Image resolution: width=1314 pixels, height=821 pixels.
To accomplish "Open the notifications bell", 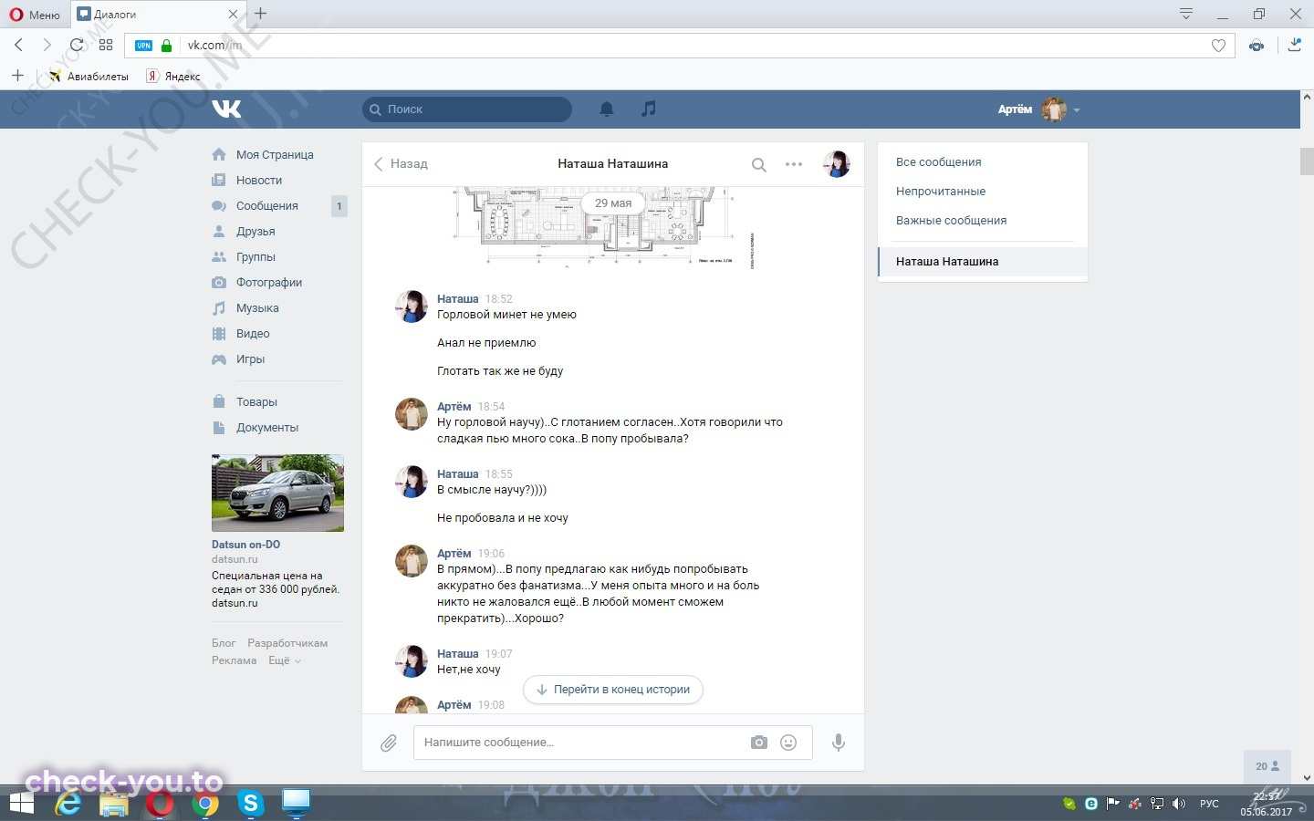I will 607,109.
